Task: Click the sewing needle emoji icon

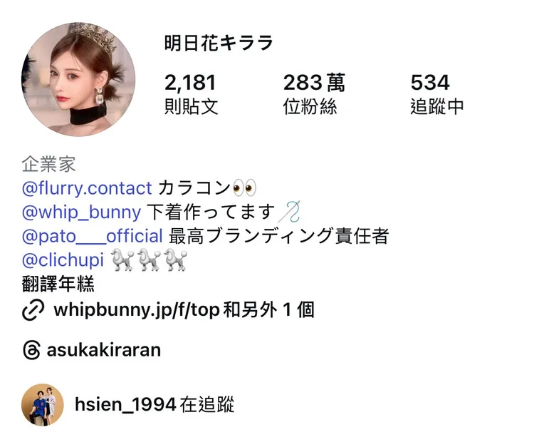Action: click(x=290, y=211)
